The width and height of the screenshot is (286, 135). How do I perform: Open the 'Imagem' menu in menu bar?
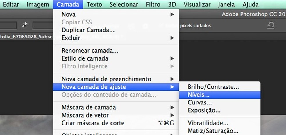37,4
